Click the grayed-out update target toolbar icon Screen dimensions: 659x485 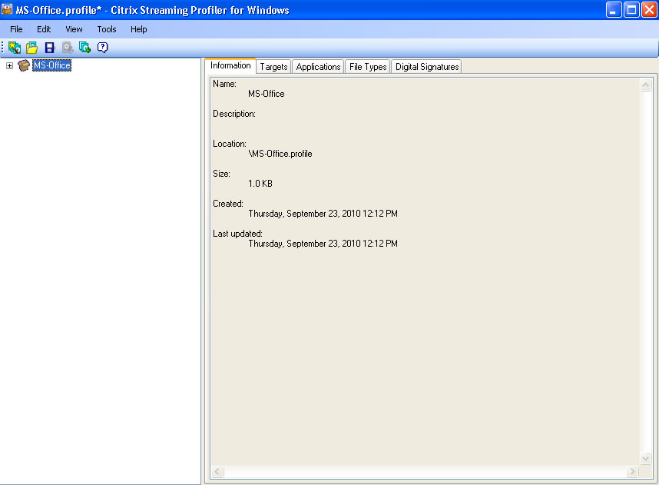click(x=68, y=48)
